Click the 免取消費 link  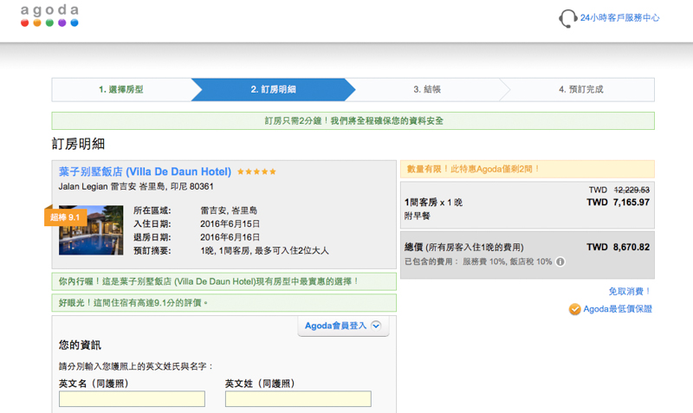click(630, 292)
